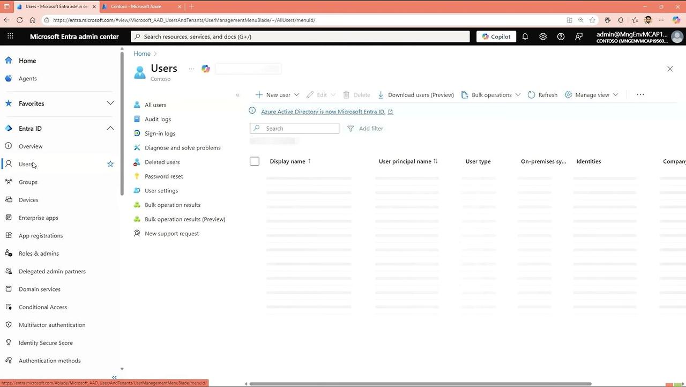Click the Copilot button in header

(496, 36)
